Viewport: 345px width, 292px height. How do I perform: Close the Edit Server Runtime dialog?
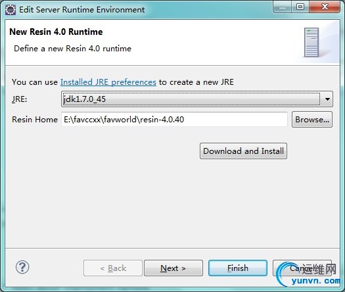pos(325,7)
